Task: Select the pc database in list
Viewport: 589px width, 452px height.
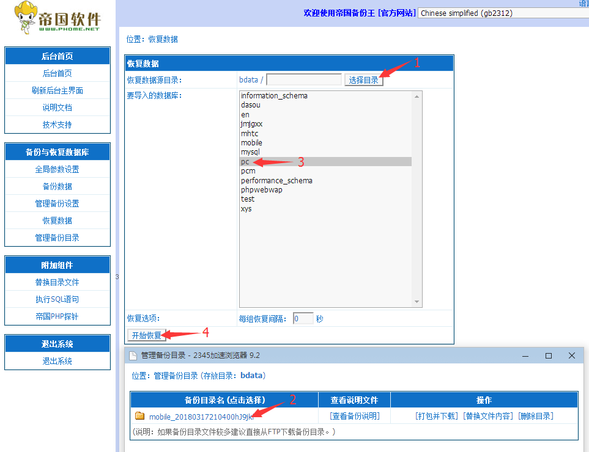Action: [245, 162]
